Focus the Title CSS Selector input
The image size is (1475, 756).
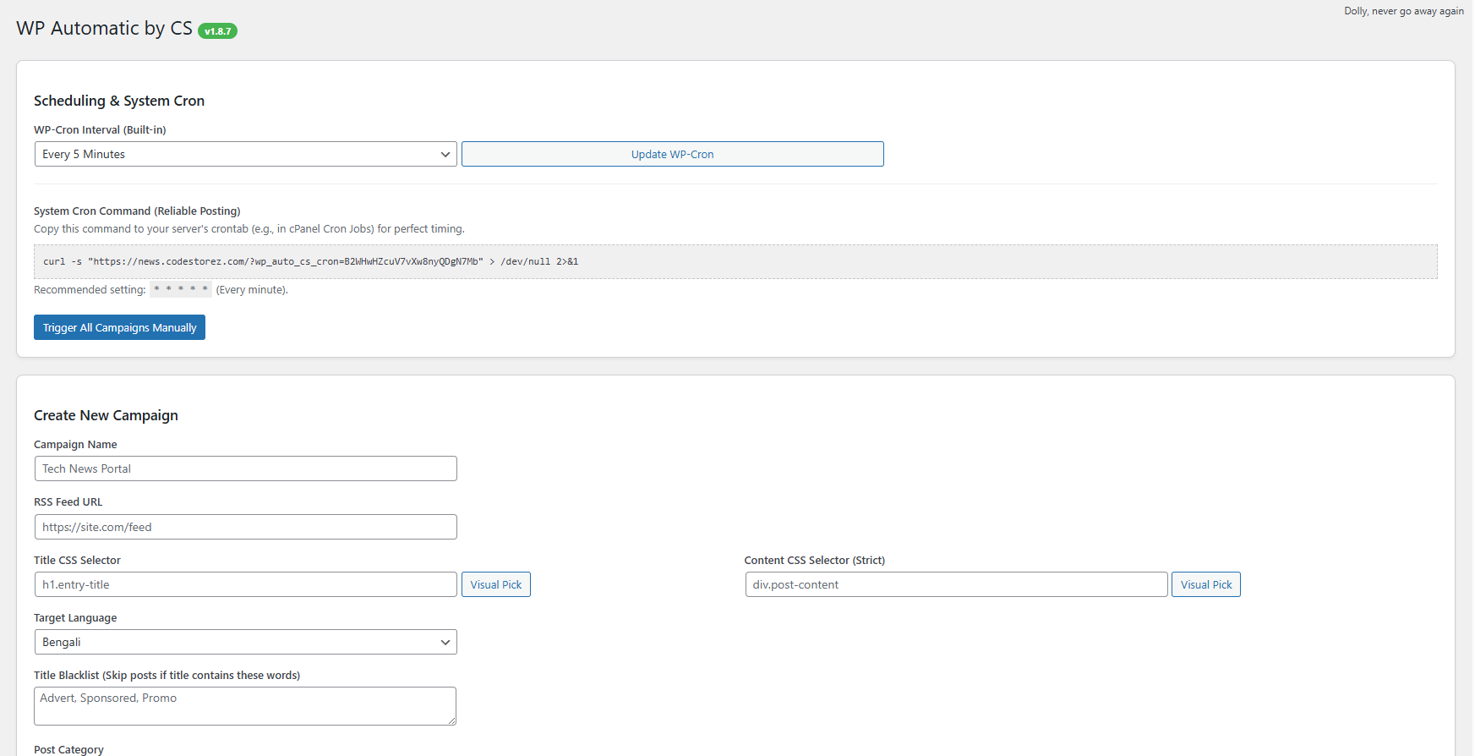coord(245,584)
